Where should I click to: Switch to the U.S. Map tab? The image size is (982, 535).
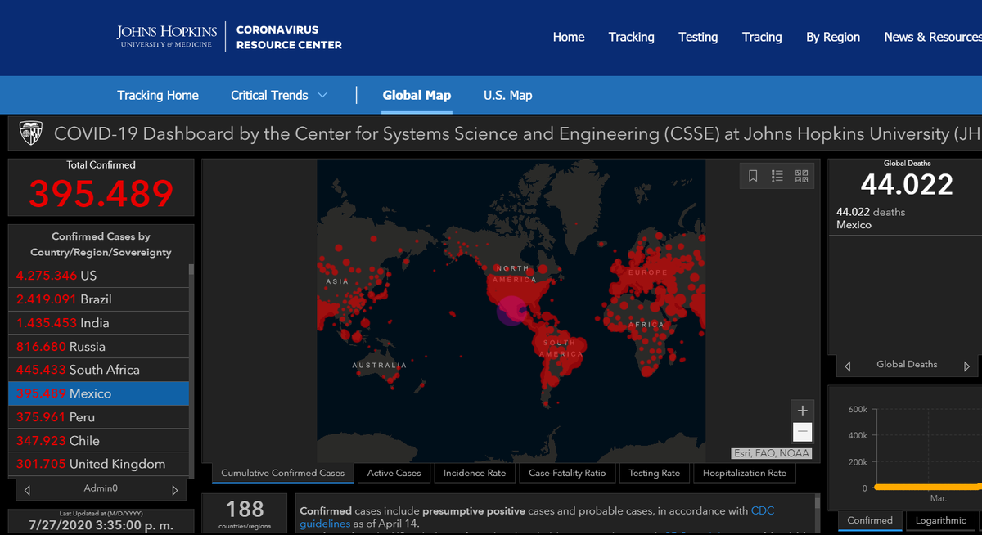(x=507, y=95)
